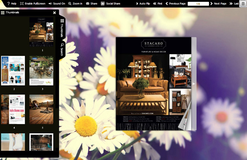Image resolution: width=247 pixels, height=160 pixels.
Task: Enable FullScreen mode
Action: point(33,3)
